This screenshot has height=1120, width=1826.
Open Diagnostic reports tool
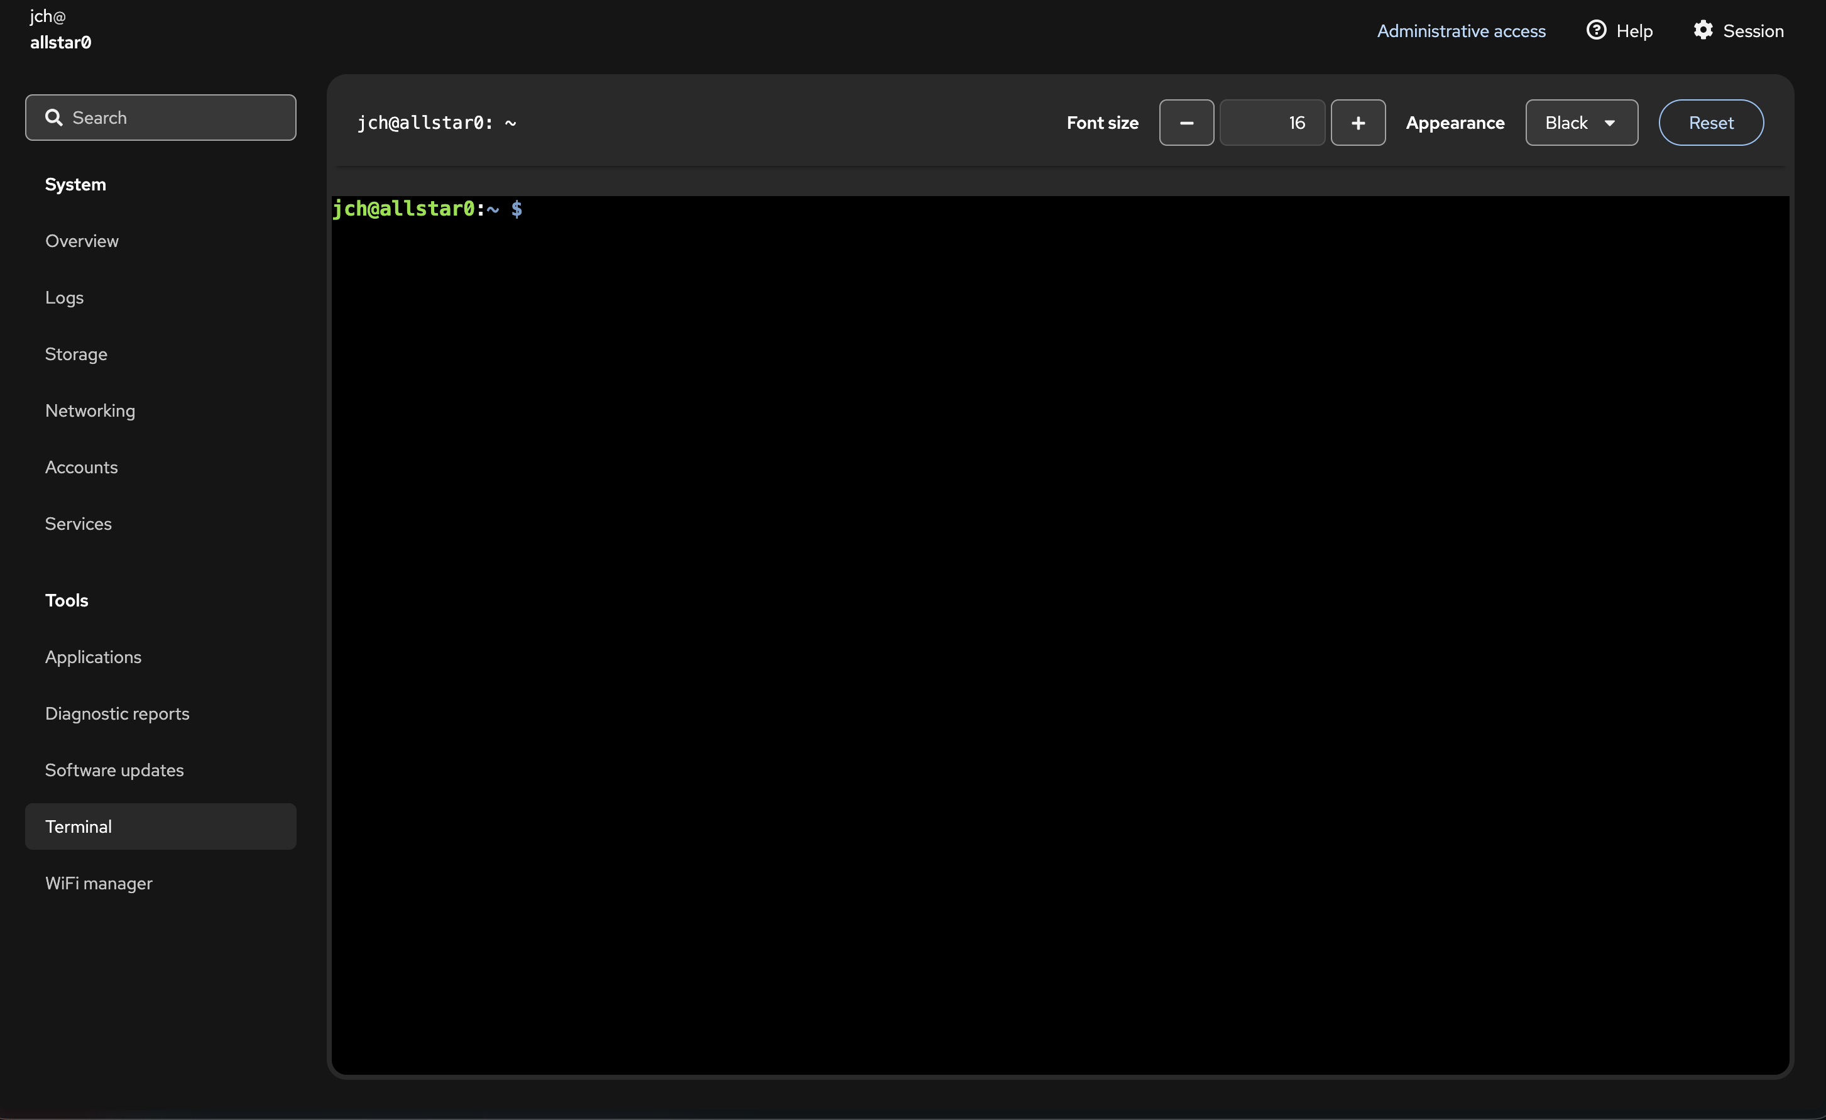click(117, 713)
